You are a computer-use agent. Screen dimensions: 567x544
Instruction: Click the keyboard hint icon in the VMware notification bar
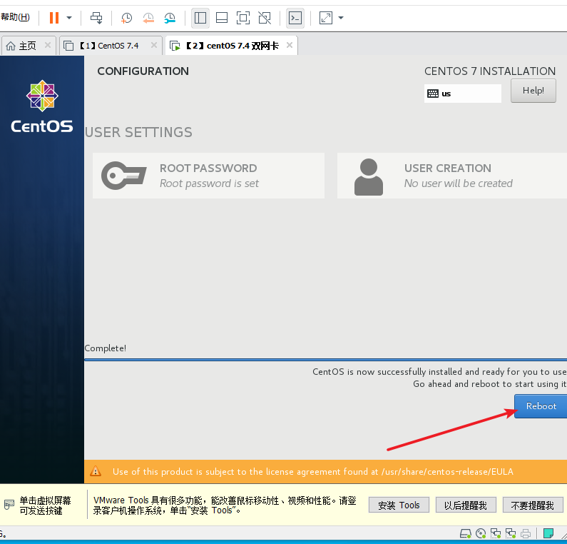pyautogui.click(x=9, y=504)
